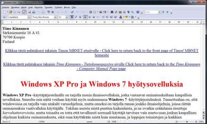
Task: Click the Data Sources icon
Action: [x=124, y=12]
